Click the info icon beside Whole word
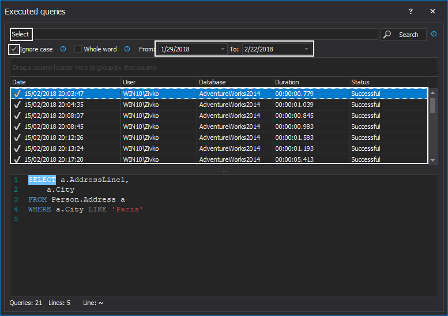Image resolution: width=448 pixels, height=316 pixels. pos(127,49)
